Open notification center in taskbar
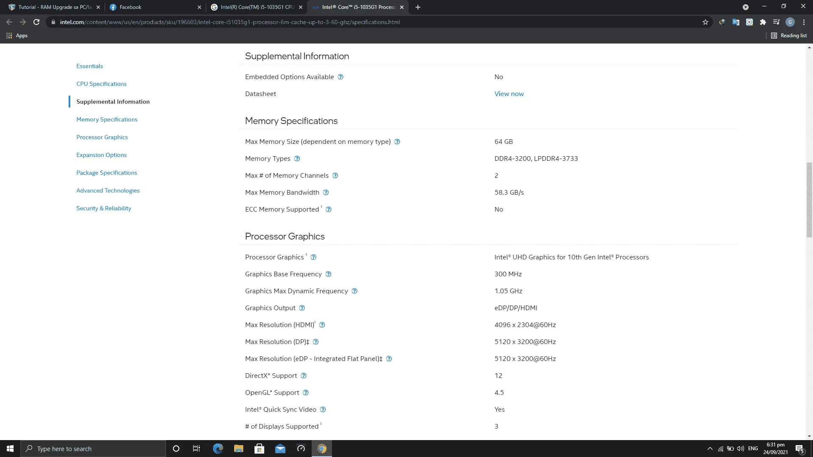813x457 pixels. click(x=799, y=449)
